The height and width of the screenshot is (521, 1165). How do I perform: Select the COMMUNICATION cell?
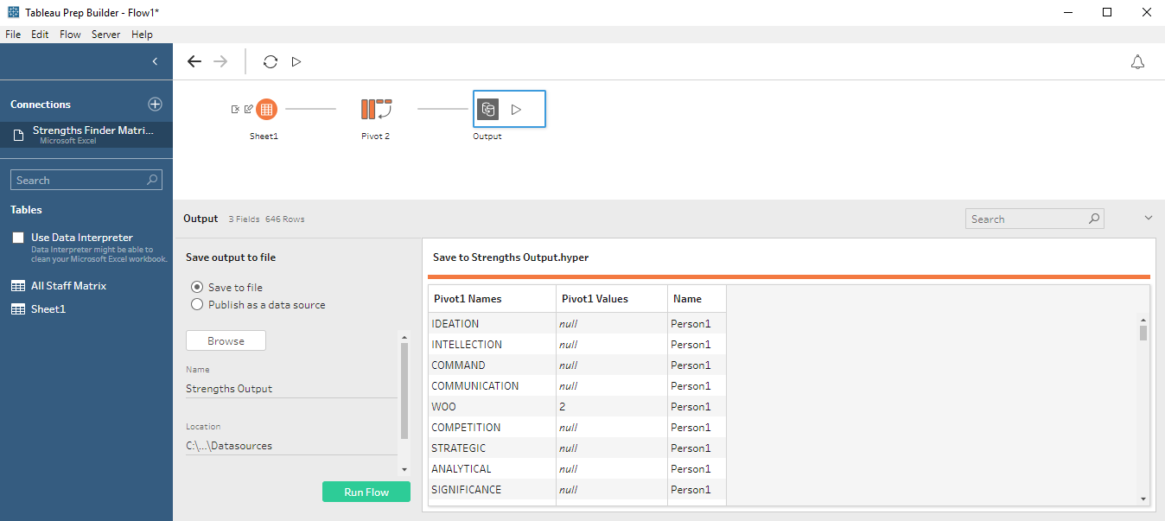pyautogui.click(x=492, y=386)
